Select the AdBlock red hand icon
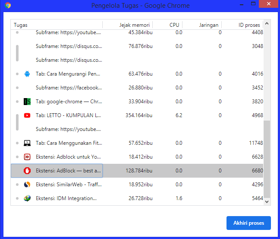 coord(27,171)
